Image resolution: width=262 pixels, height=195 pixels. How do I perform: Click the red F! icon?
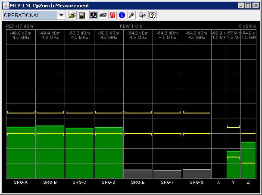point(112,16)
